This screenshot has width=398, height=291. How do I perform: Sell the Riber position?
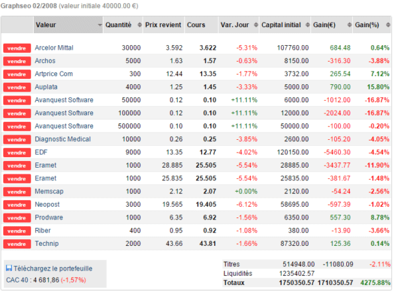(x=17, y=231)
